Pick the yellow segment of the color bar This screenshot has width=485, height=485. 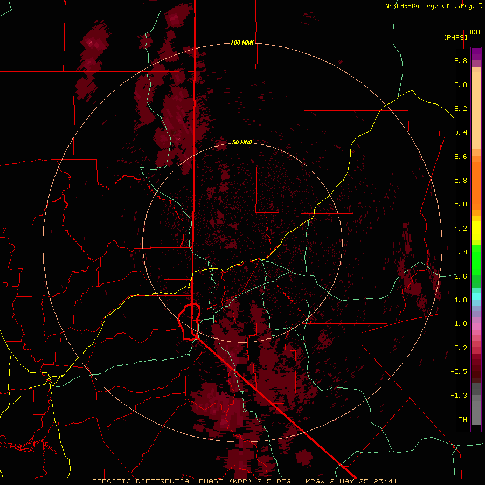click(x=476, y=231)
